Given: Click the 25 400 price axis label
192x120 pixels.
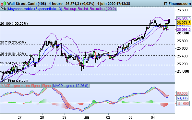Looking at the screenshot, I should click(x=182, y=56).
